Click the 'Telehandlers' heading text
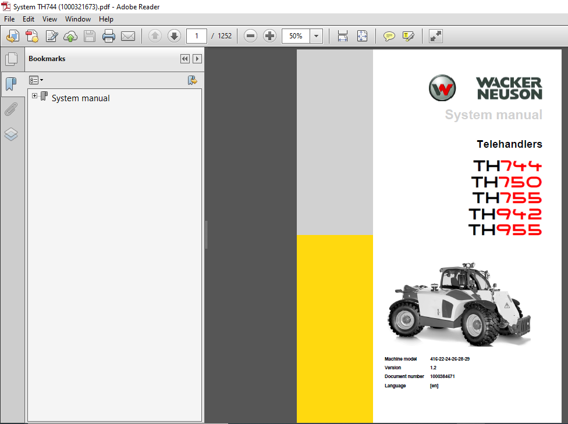 [x=509, y=144]
